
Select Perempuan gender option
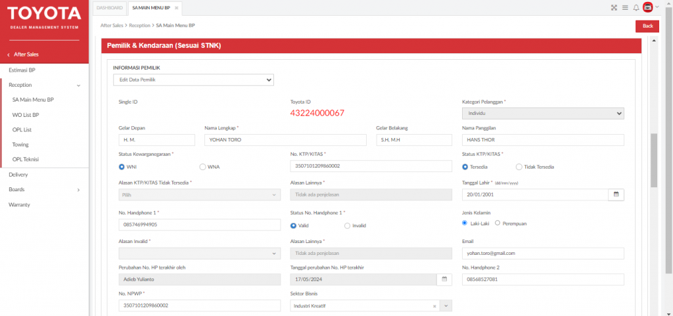(x=498, y=223)
